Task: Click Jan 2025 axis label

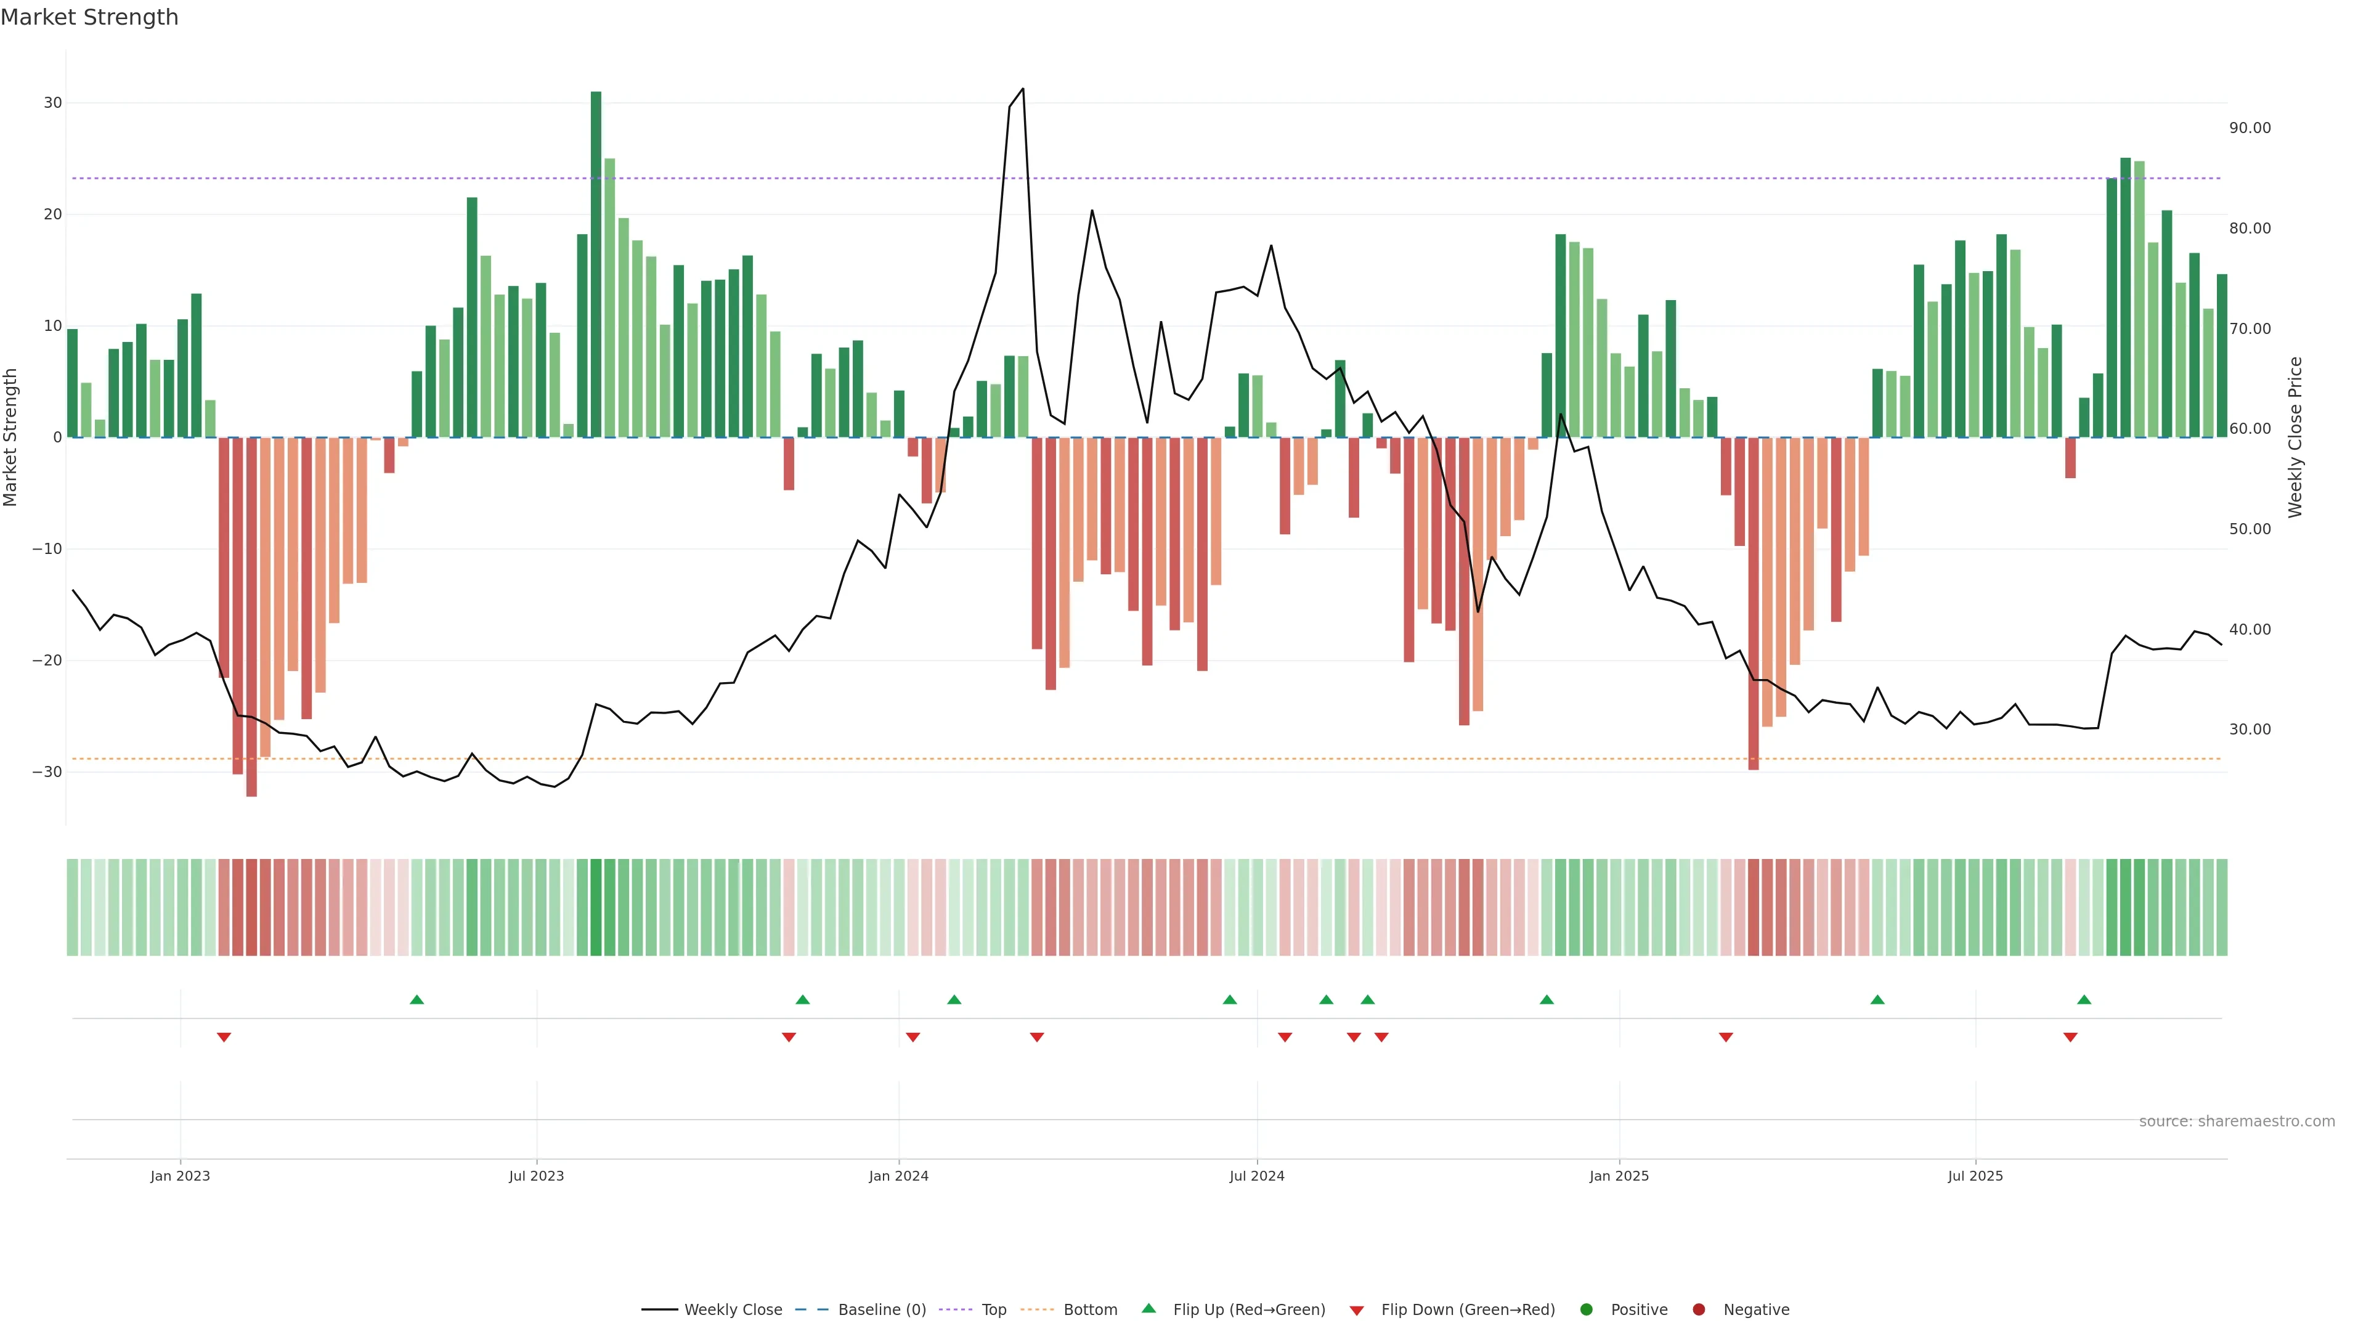Action: [1619, 1176]
